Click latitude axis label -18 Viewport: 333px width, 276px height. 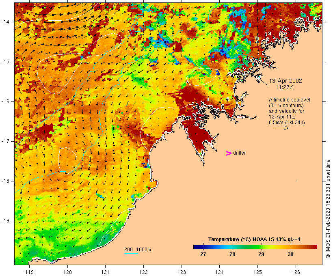coord(5,181)
